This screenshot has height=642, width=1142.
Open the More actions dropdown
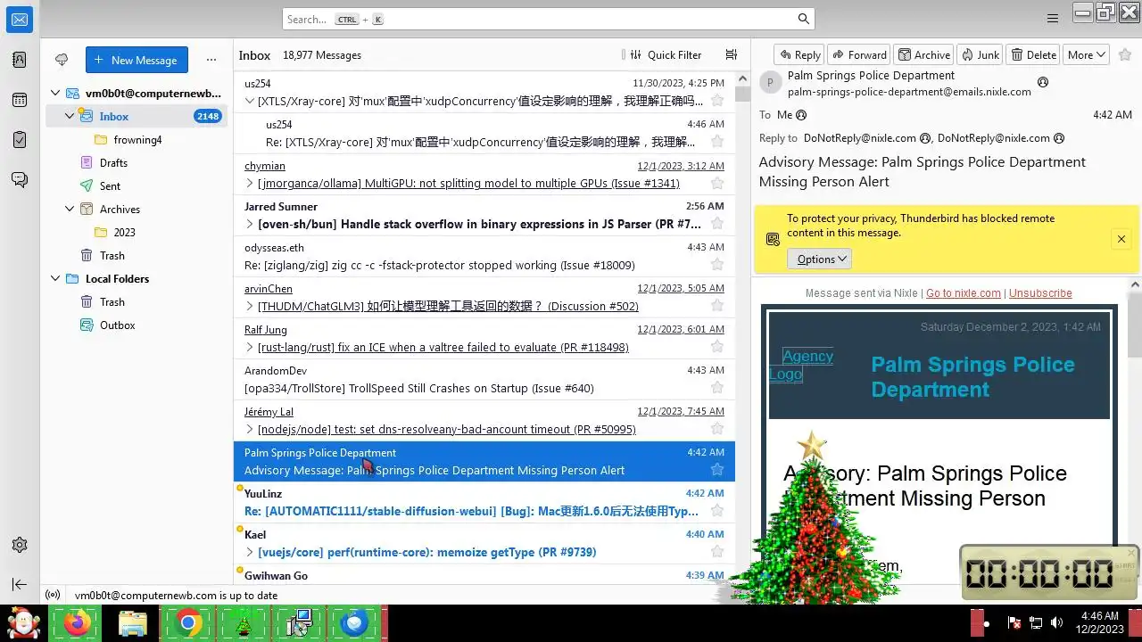(x=1086, y=54)
